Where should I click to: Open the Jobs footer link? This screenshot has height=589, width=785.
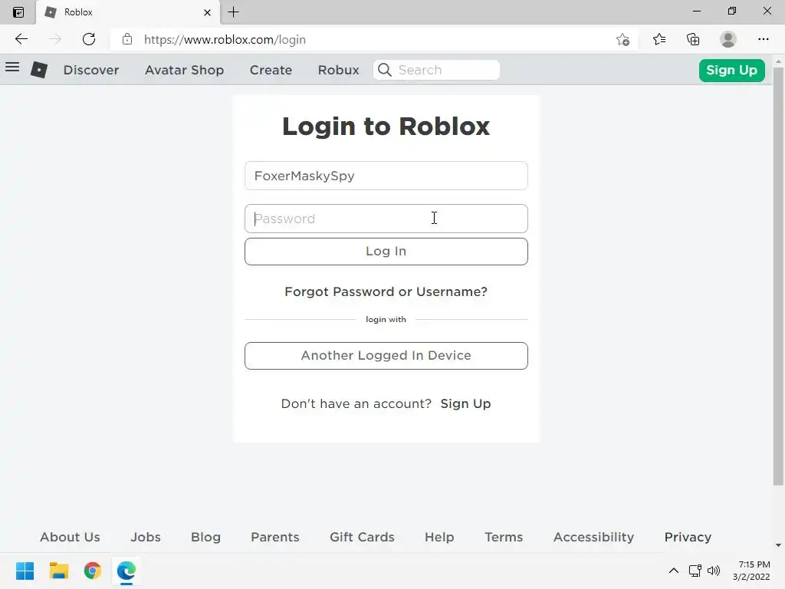(146, 537)
